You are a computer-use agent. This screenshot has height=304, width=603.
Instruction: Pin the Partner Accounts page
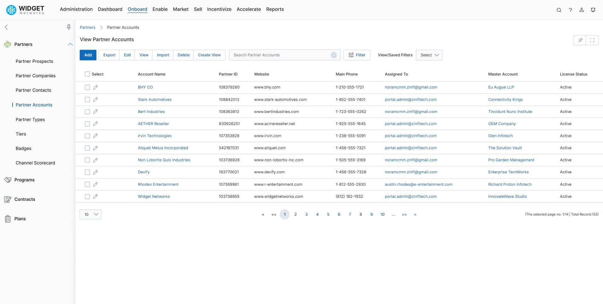point(580,40)
